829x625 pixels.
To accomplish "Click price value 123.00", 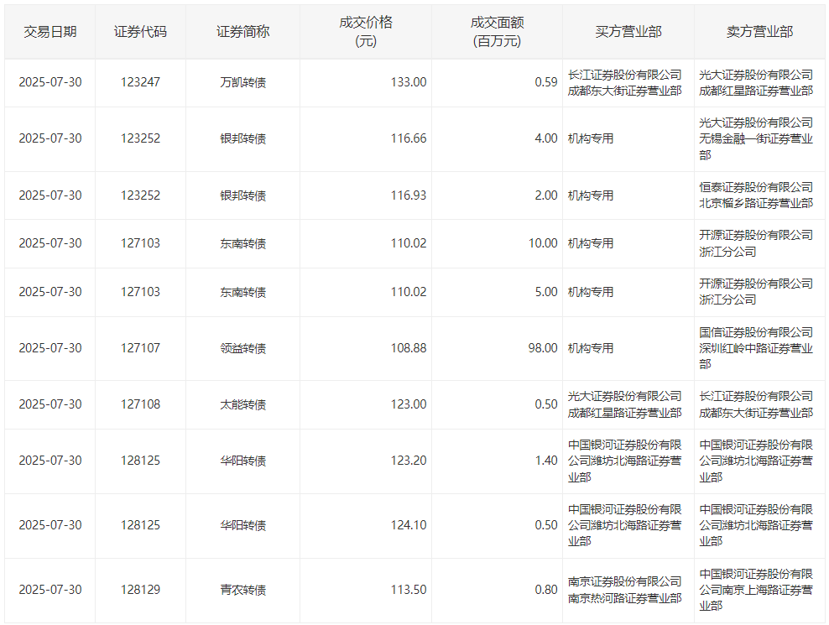I will (x=408, y=404).
